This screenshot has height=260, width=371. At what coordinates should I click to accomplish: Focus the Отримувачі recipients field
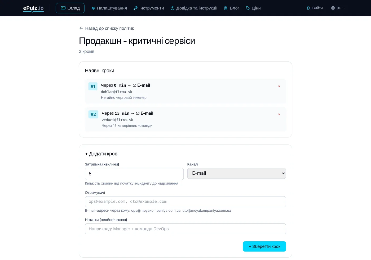[185, 202]
